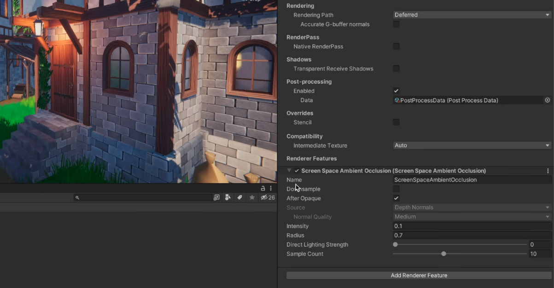Click the Direct Lighting Strength number field
The width and height of the screenshot is (554, 288).
[540, 245]
